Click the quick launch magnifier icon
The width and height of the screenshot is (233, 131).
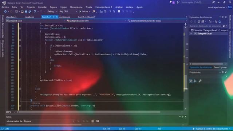pyautogui.click(x=214, y=2)
